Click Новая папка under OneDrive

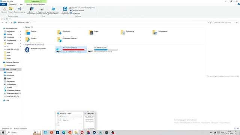click(x=11, y=65)
